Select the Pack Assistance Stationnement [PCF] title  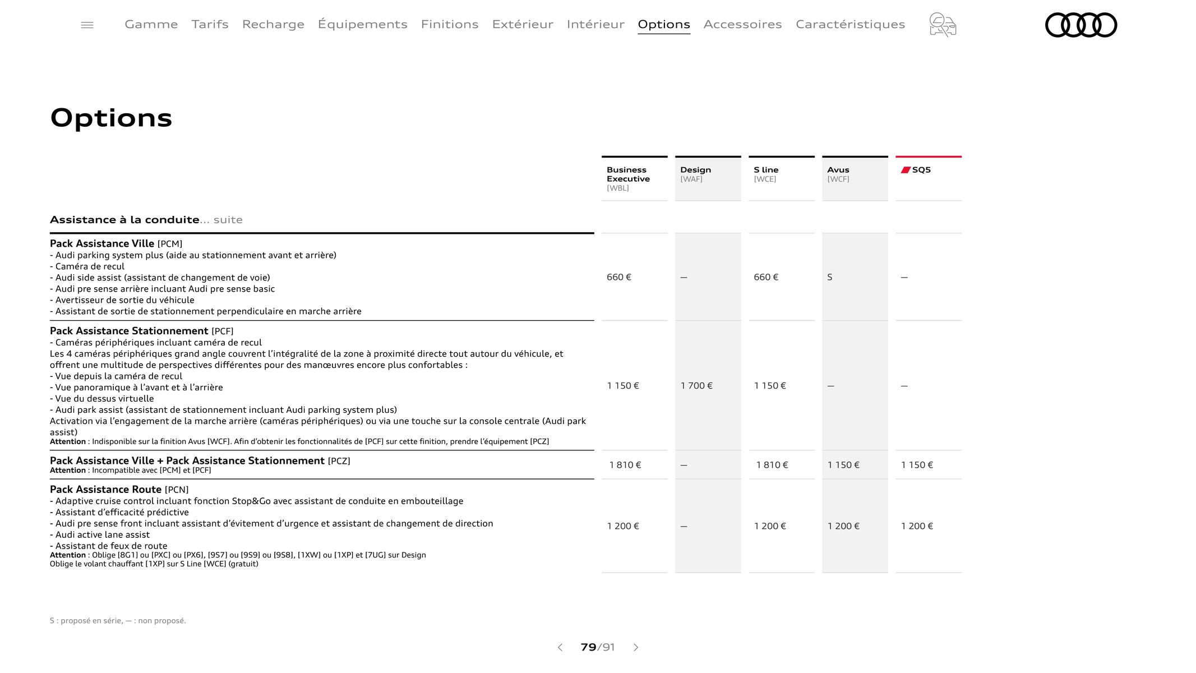(x=141, y=331)
